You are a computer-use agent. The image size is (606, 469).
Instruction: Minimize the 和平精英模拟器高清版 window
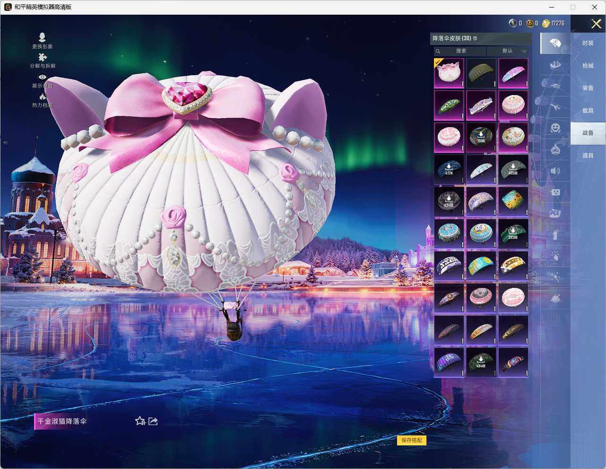tap(552, 7)
